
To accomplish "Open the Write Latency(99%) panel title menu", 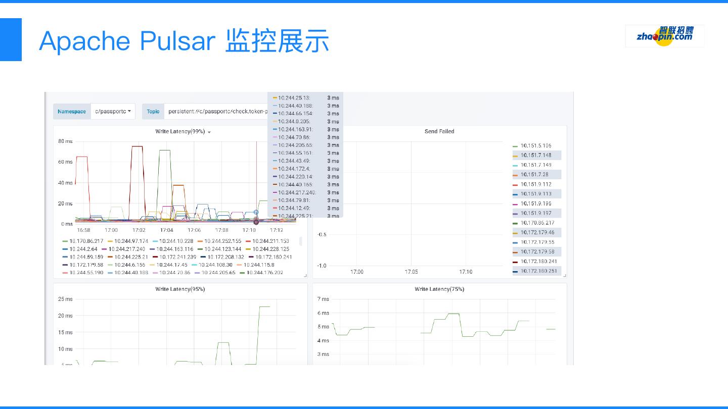I will 183,132.
